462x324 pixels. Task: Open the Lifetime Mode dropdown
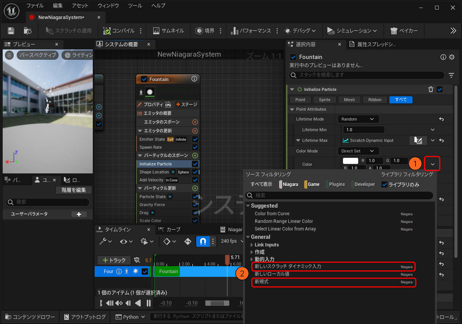click(x=358, y=119)
